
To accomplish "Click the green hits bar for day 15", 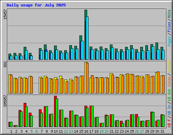I will [81, 38].
